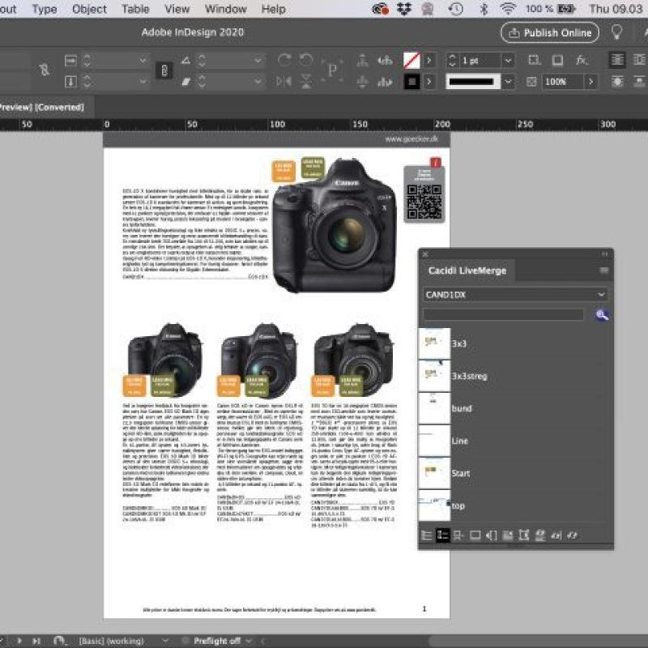
Task: Click Select Next Object icon
Action: pos(385,82)
